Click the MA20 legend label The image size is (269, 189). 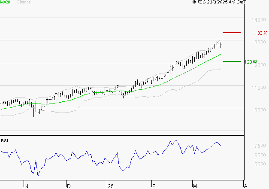click(4, 2)
